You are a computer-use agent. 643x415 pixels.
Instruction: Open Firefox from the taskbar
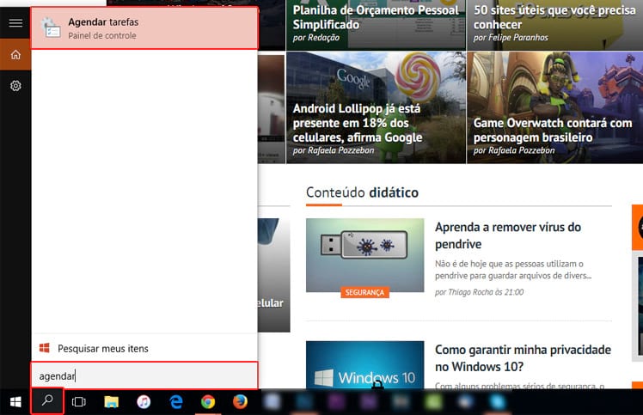point(240,401)
